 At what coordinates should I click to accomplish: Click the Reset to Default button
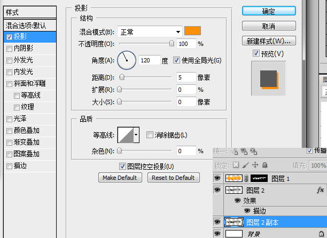[173, 178]
